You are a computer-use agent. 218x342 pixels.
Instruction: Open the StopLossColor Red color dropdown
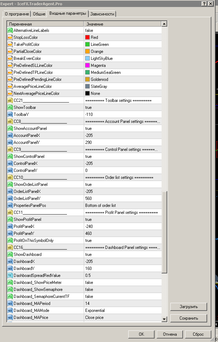[123, 37]
